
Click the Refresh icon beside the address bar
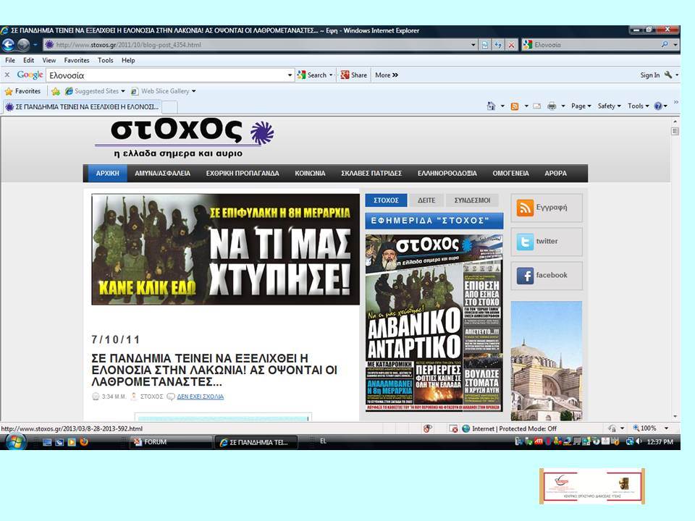[x=498, y=45]
